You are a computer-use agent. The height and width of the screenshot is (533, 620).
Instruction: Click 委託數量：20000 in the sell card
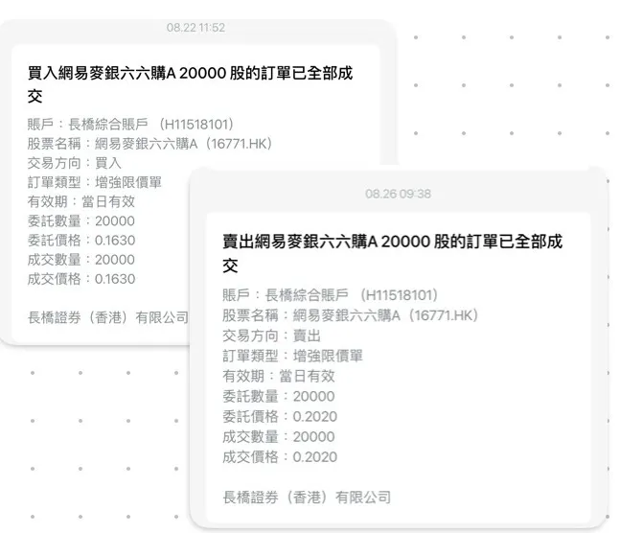click(x=279, y=396)
